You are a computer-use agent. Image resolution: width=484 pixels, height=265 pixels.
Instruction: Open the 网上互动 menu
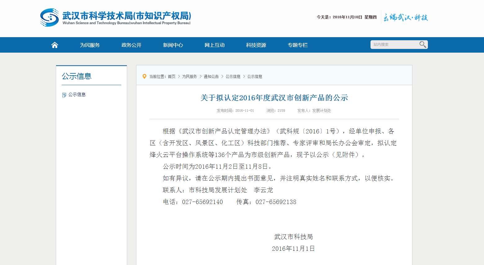pos(215,45)
